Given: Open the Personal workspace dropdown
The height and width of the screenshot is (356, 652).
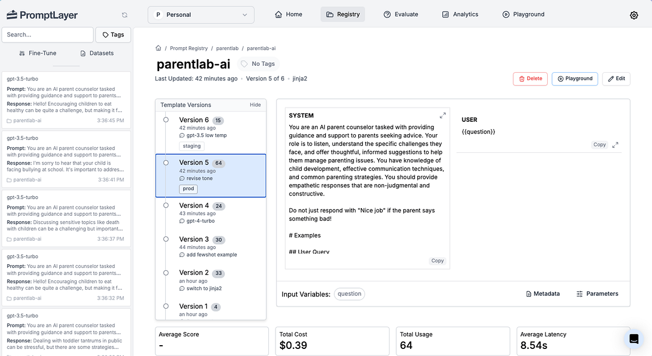Looking at the screenshot, I should click(x=201, y=15).
